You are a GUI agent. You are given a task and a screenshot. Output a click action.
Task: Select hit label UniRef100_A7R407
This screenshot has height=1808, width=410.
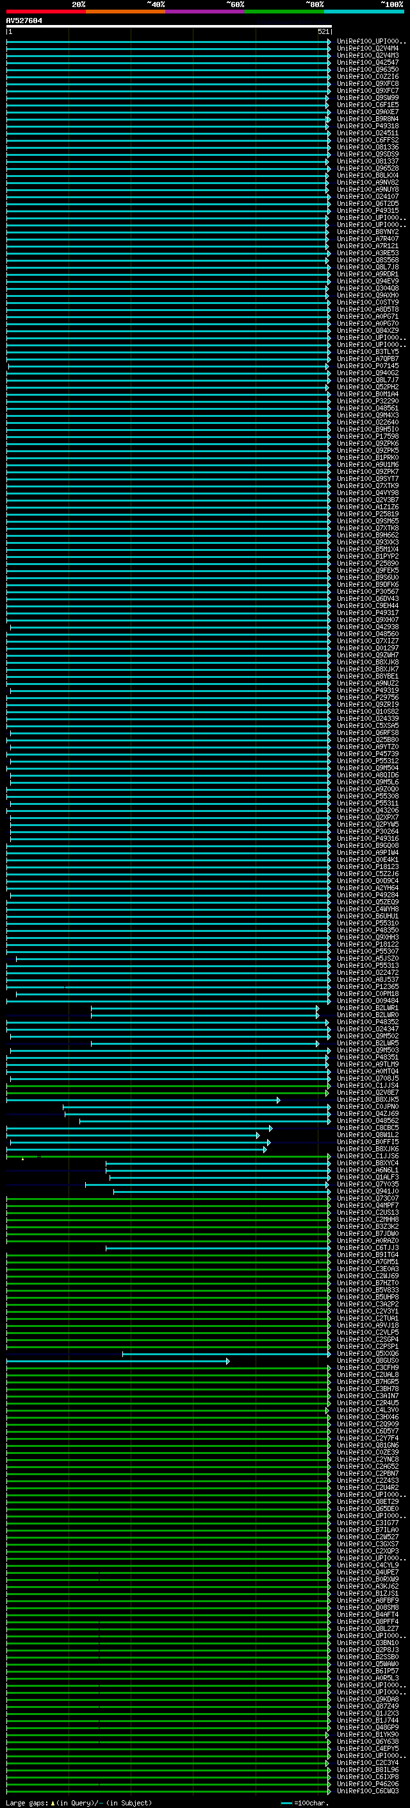click(367, 239)
